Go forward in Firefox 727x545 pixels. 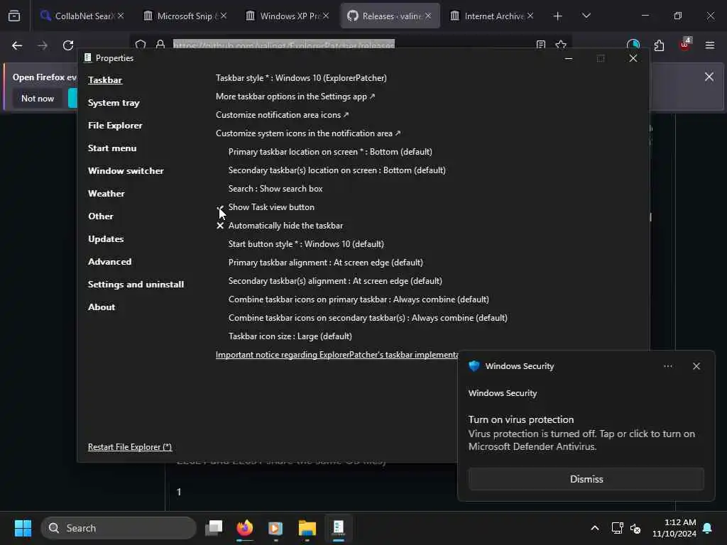click(x=43, y=45)
